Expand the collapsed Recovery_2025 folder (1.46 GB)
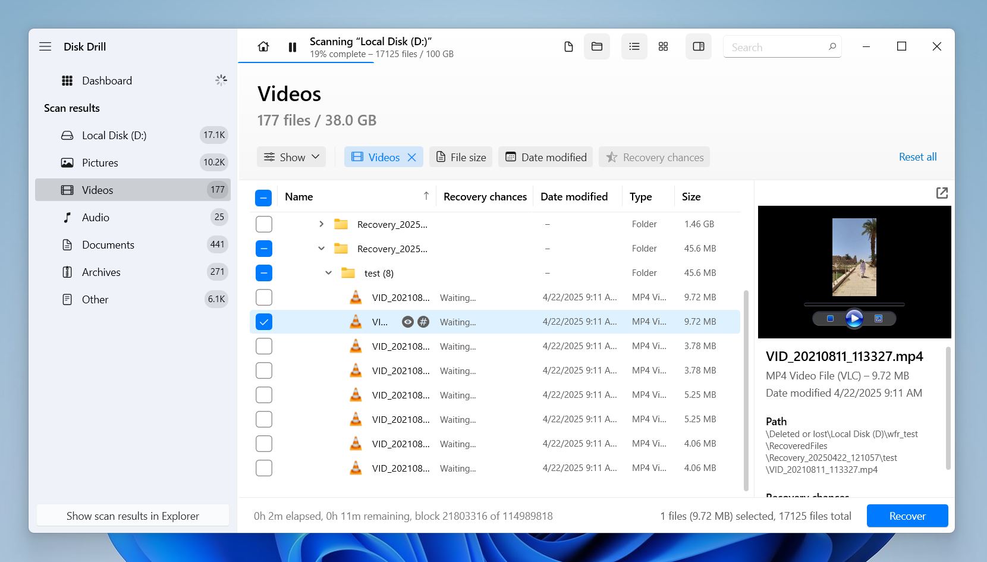This screenshot has height=562, width=987. point(321,224)
